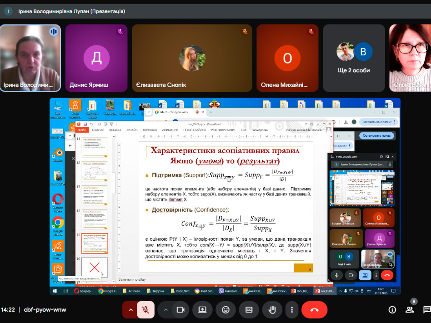Switch to the ВСТАВКА ribbon tab
The width and height of the screenshot is (431, 323).
[116, 130]
